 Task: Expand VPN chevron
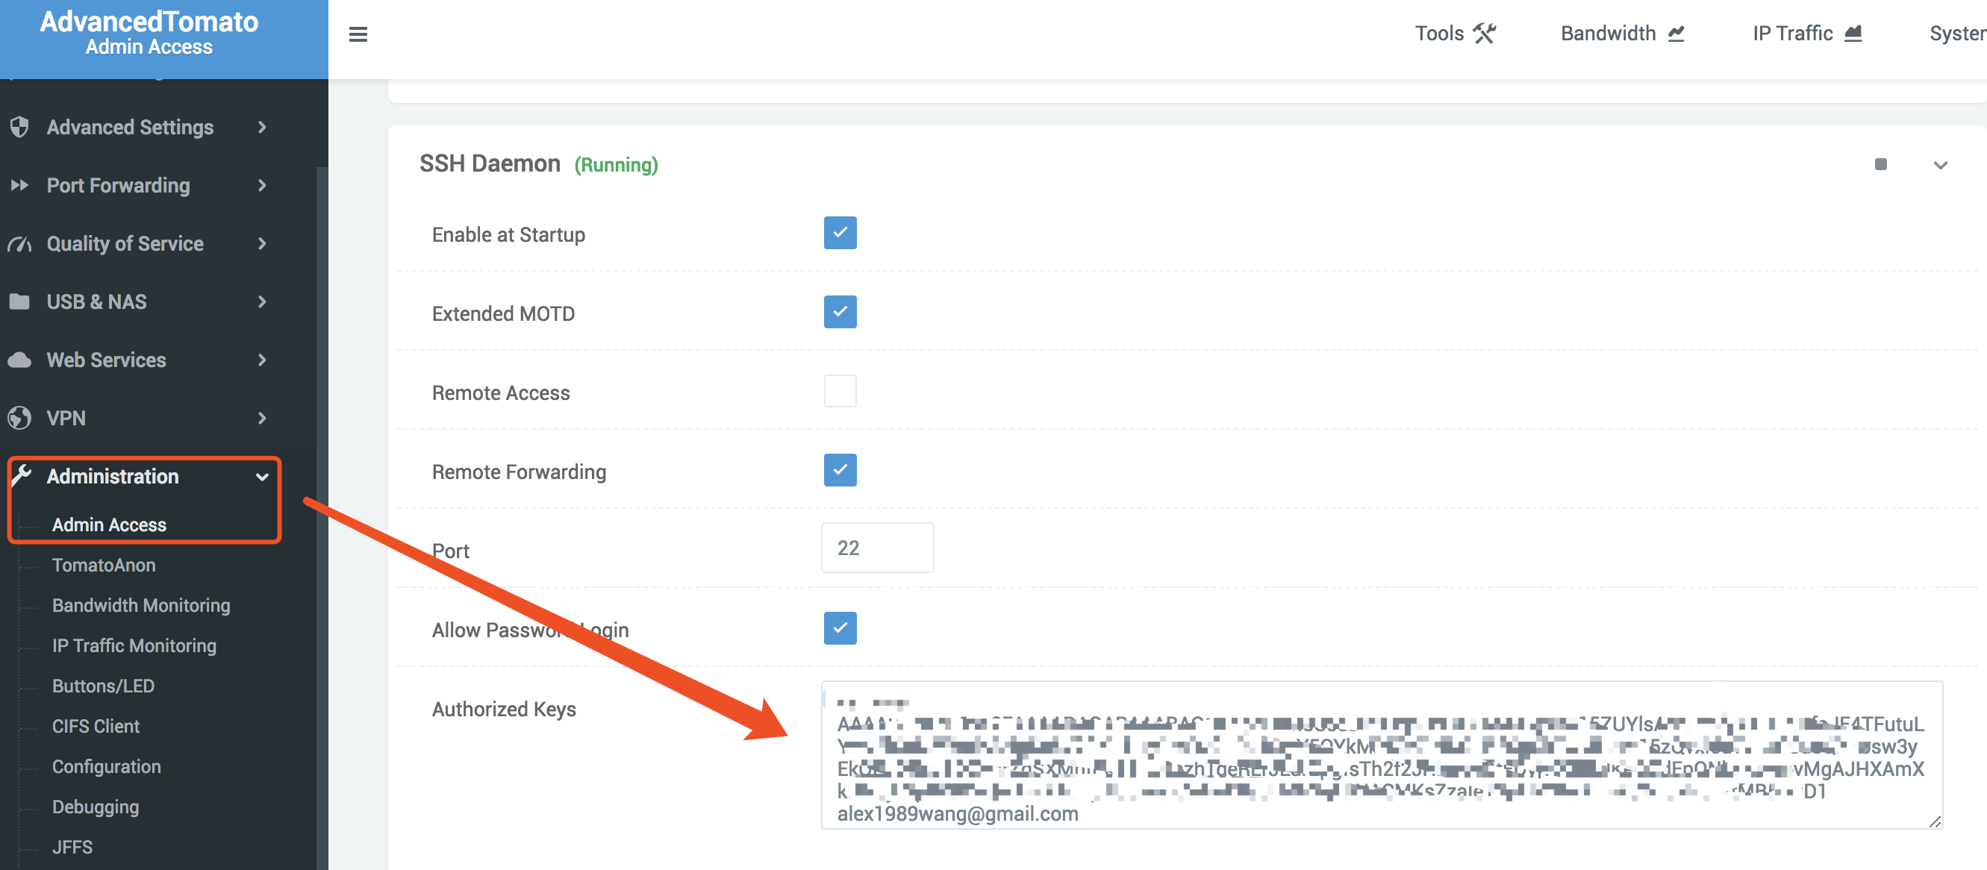click(262, 418)
